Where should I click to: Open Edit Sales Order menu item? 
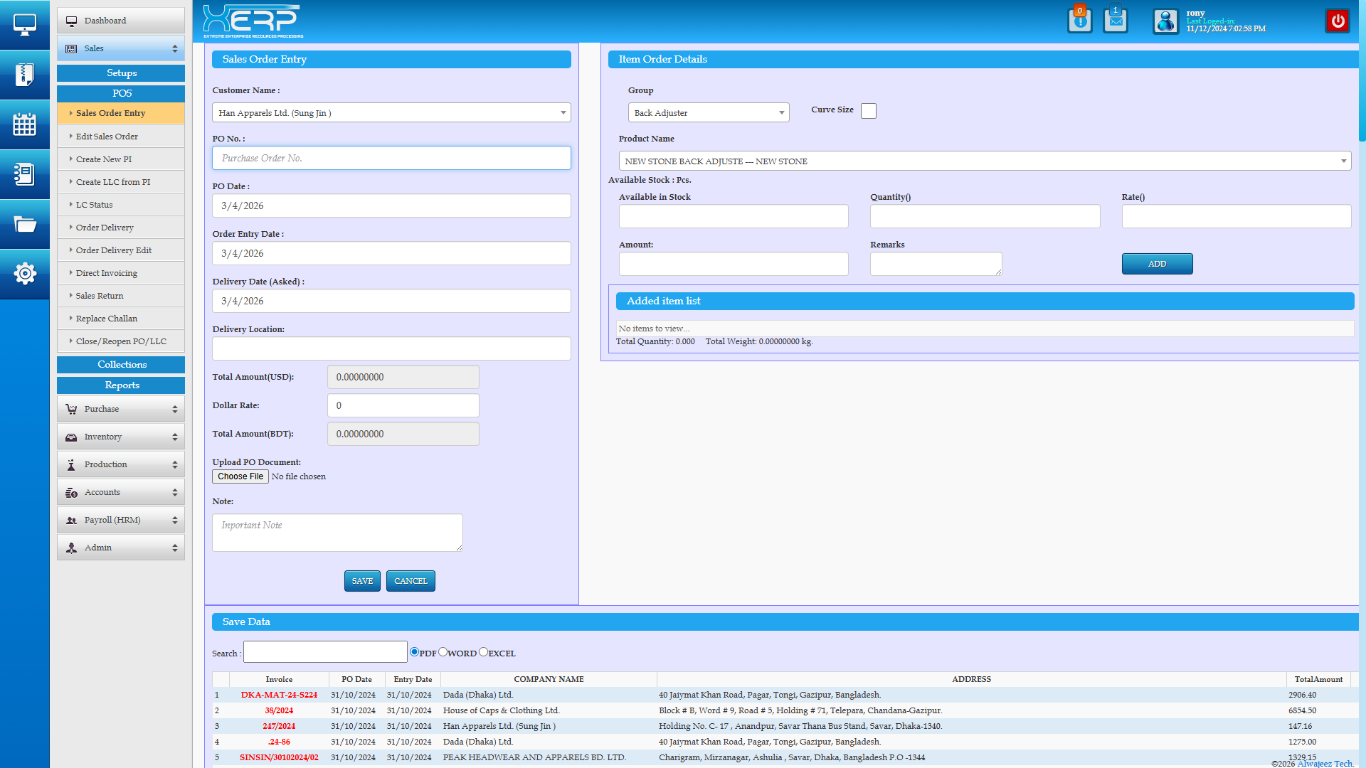tap(107, 137)
